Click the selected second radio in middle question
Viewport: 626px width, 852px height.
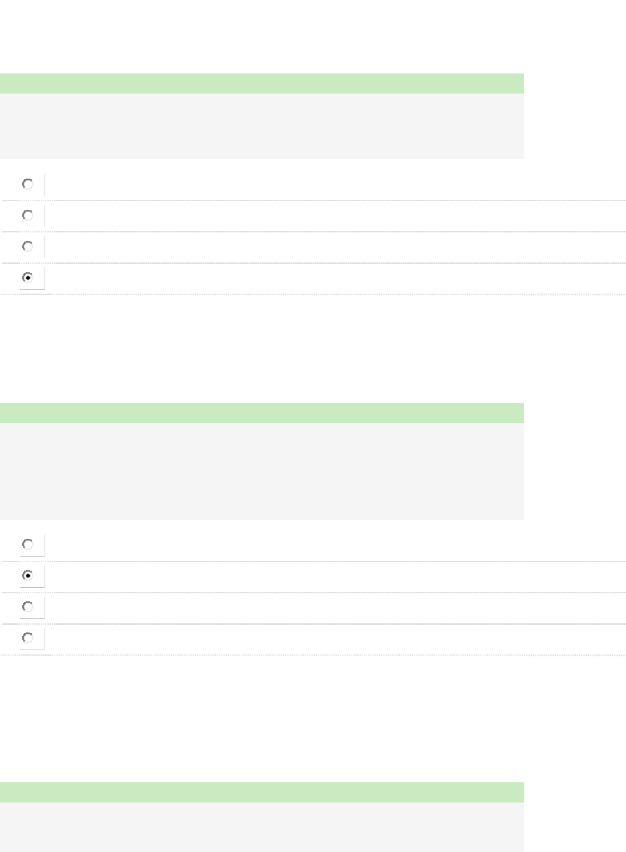28,576
